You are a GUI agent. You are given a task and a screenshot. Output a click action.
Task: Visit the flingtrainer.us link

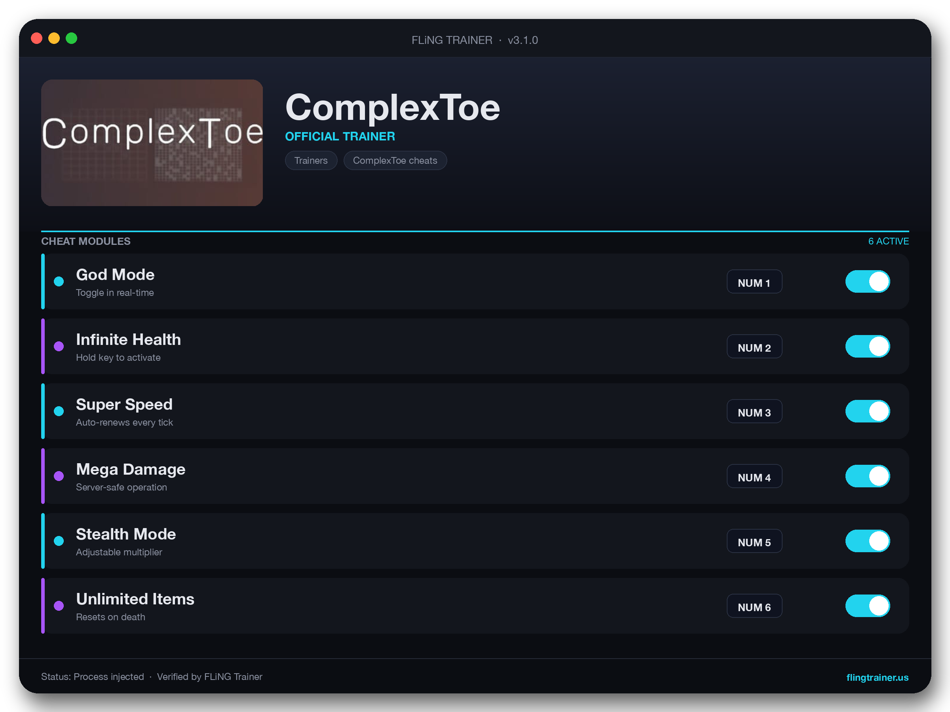pyautogui.click(x=877, y=677)
